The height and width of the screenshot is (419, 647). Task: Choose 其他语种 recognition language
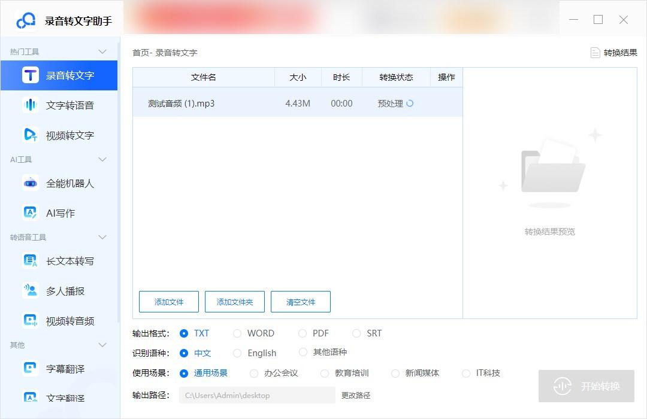(x=323, y=352)
